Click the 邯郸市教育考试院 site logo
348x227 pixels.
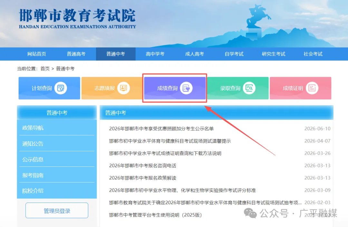click(77, 19)
